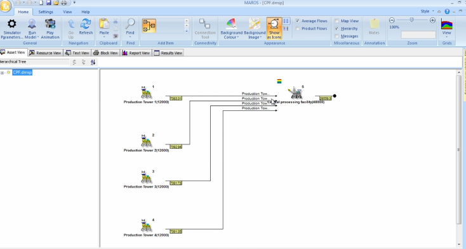Open Quick Access Toolbar customize arrow
The image size is (466, 249).
(x=74, y=3)
